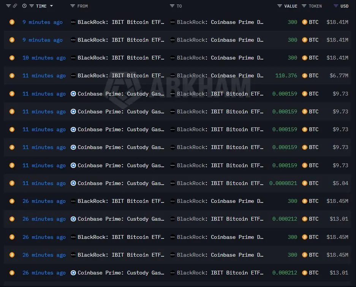Click BlackRock logo before recipient in 0.0000821 row

pos(172,183)
